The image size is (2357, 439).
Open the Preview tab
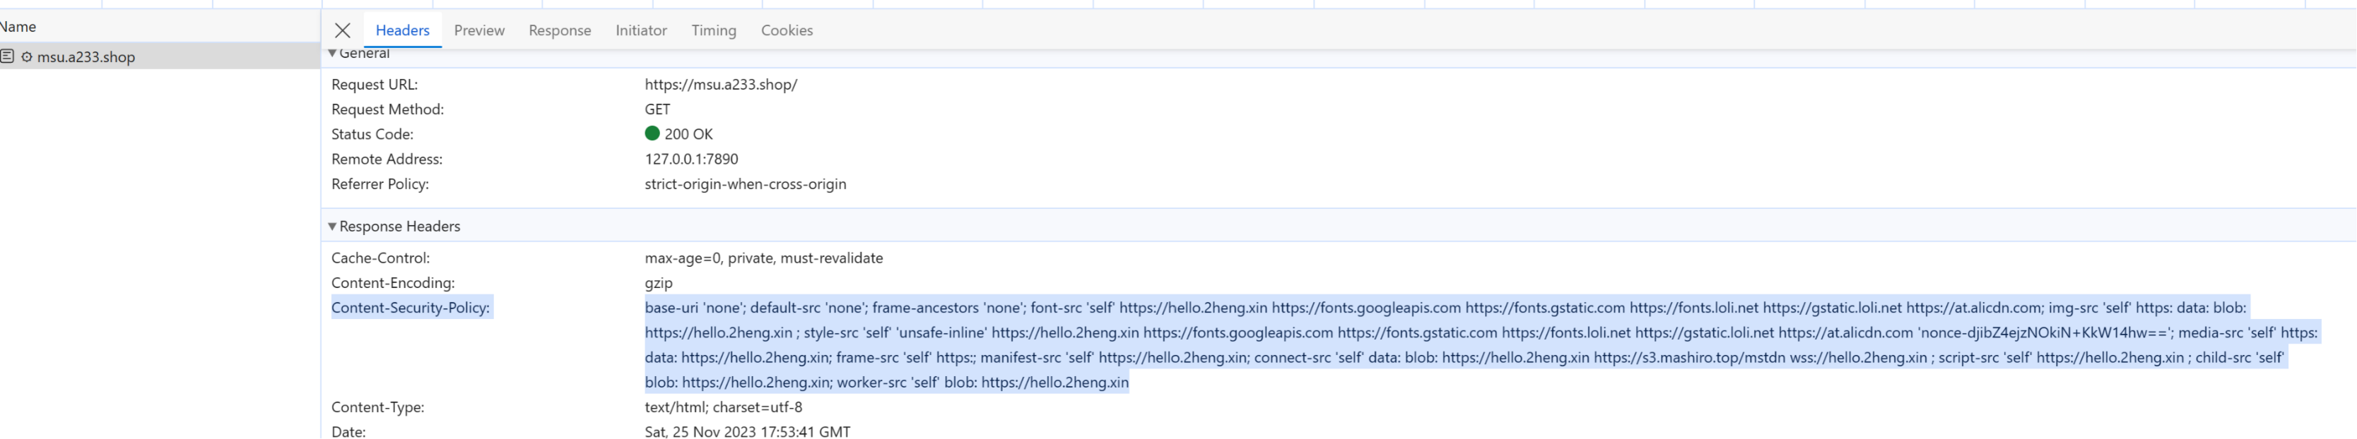coord(478,30)
